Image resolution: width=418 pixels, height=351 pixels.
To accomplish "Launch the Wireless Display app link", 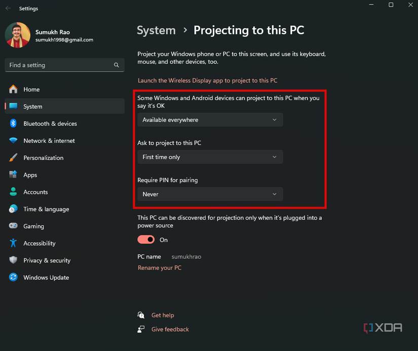I will click(x=207, y=80).
